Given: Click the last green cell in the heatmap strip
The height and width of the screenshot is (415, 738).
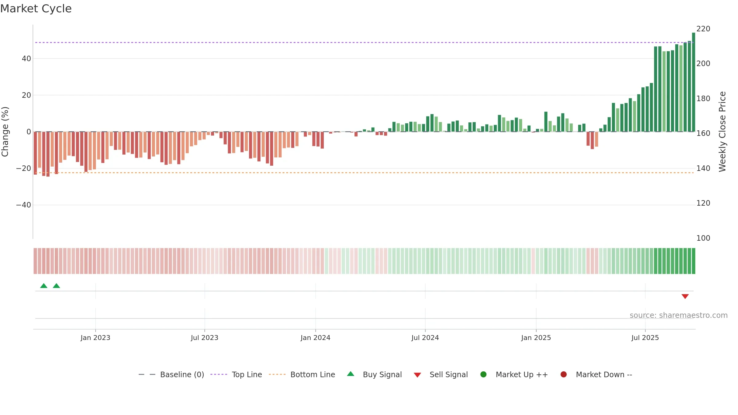Looking at the screenshot, I should (693, 261).
